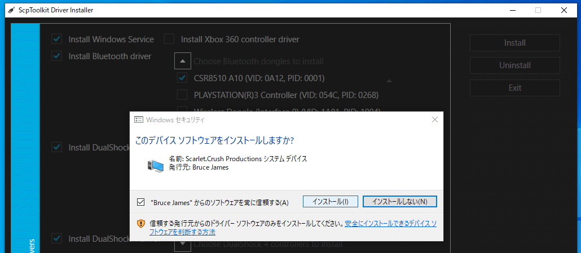Click the Exit button

click(x=514, y=88)
